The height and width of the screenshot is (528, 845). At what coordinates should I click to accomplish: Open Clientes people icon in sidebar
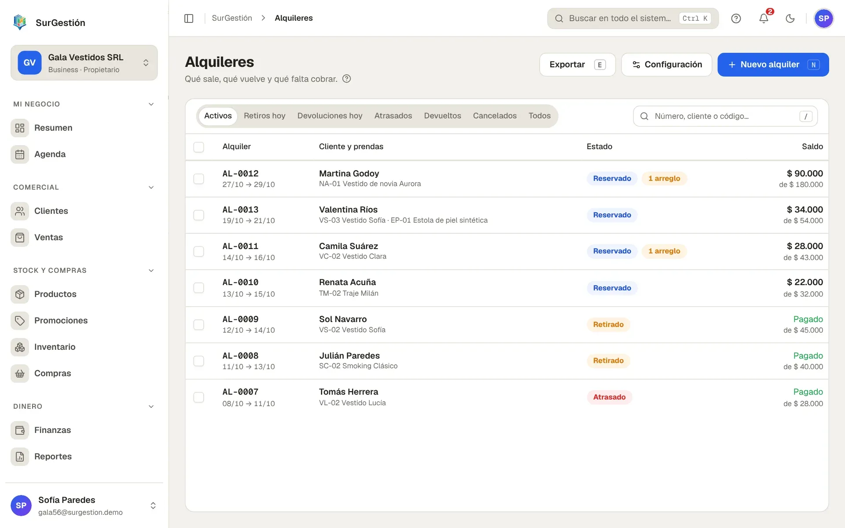point(20,211)
